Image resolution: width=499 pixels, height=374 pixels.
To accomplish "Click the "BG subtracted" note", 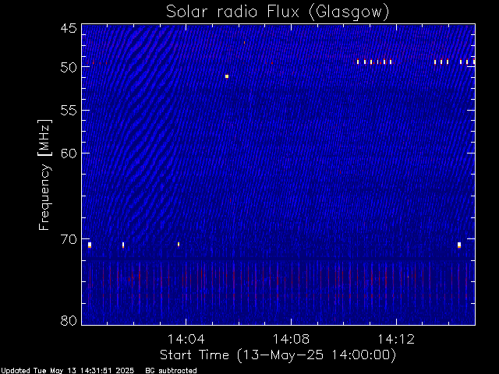I will click(171, 371).
